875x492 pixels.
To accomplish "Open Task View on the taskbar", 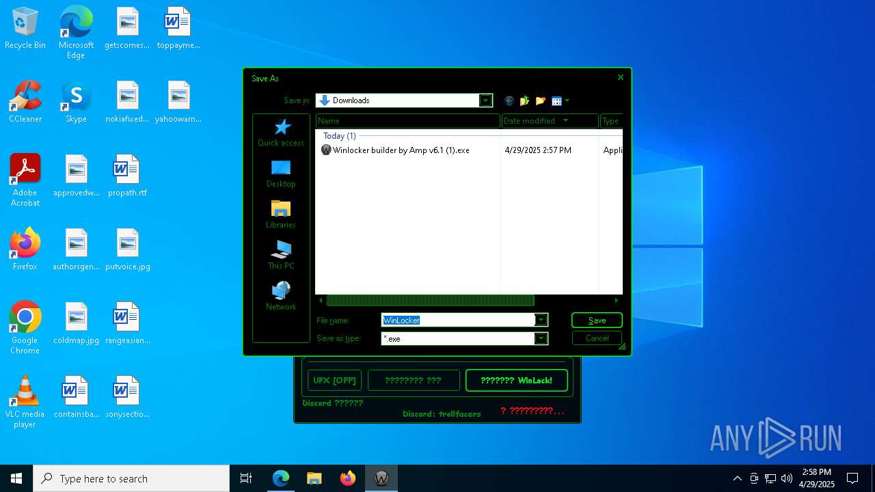I will click(x=246, y=478).
